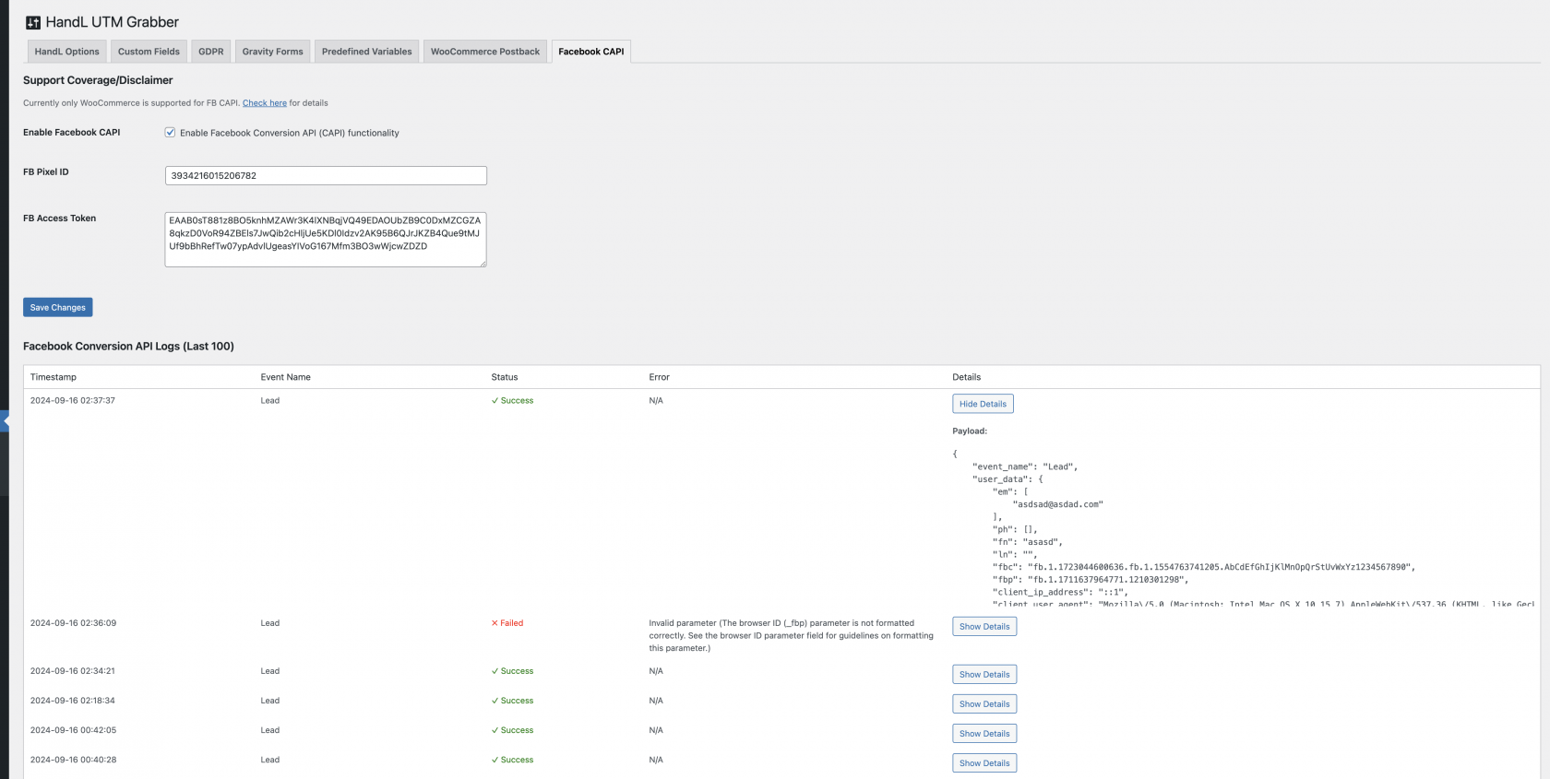Viewport: 1550px width, 779px height.
Task: Select the Facebook CAPI tab
Action: (x=591, y=52)
